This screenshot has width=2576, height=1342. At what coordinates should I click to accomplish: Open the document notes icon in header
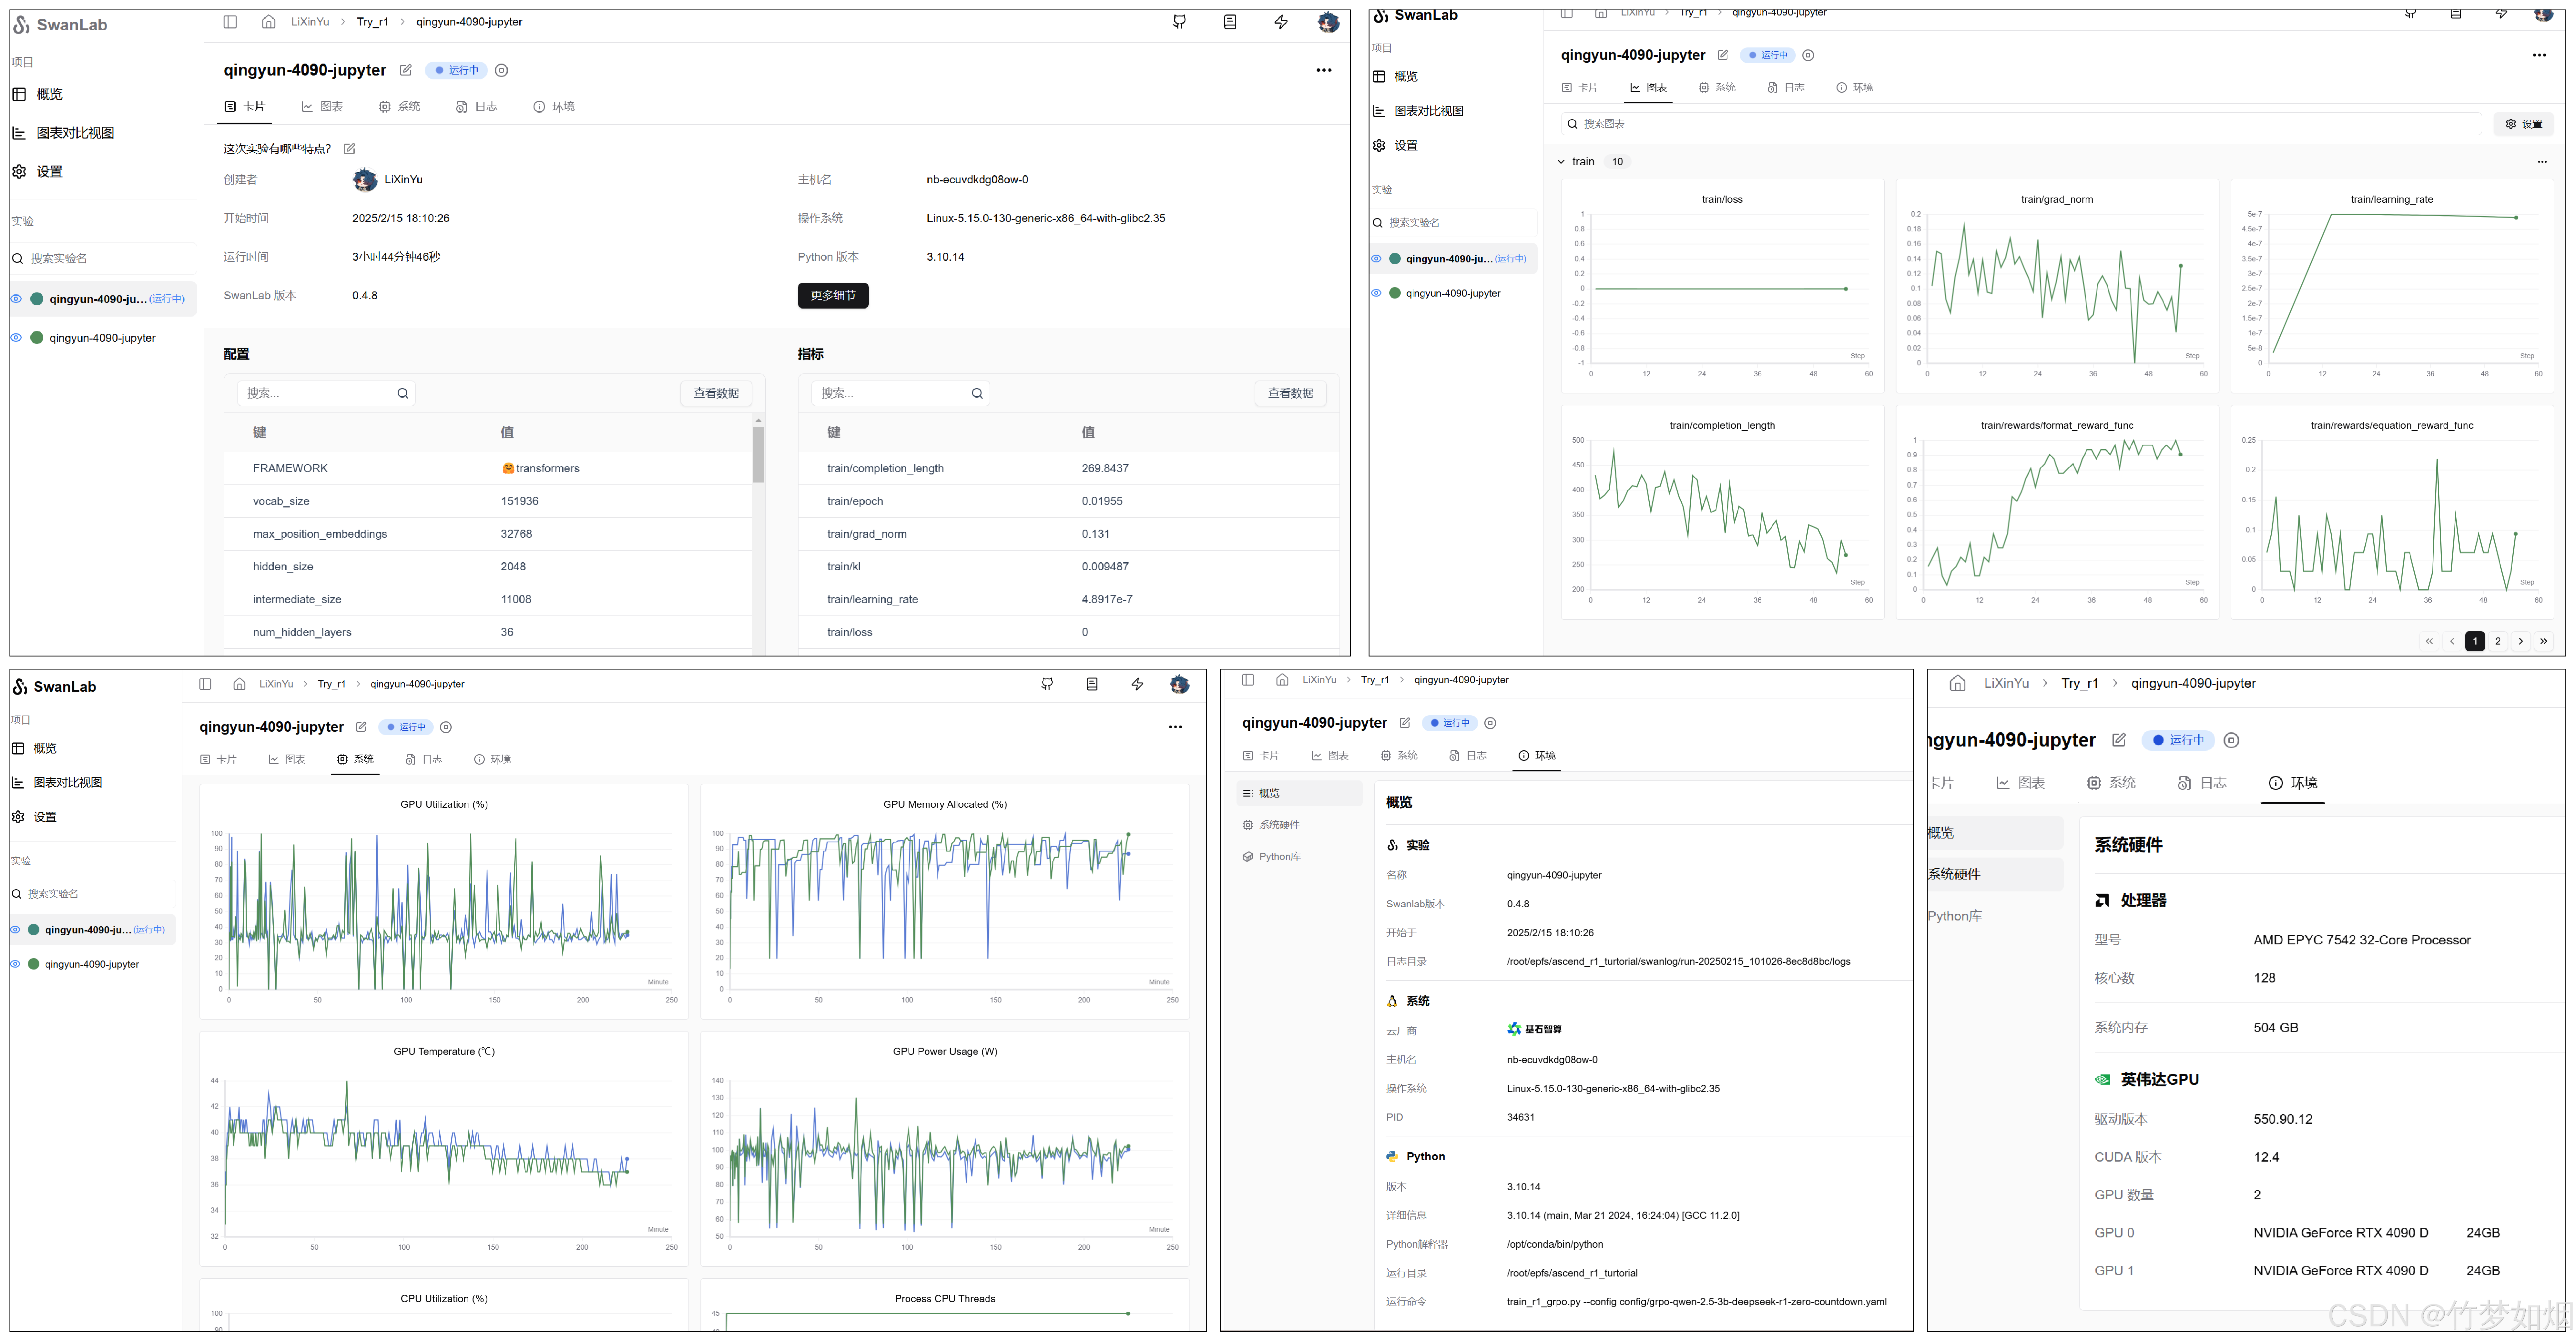pyautogui.click(x=1230, y=22)
